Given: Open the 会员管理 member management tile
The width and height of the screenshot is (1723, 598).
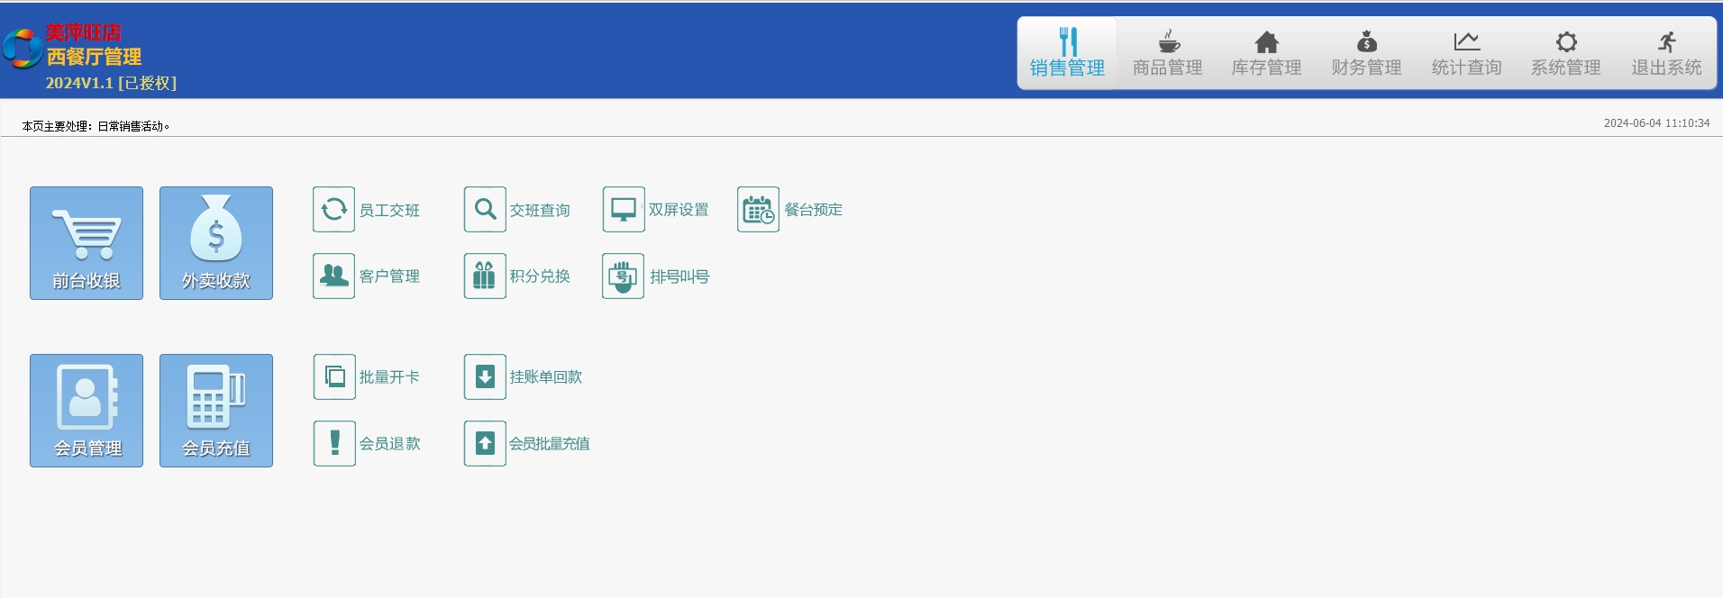Looking at the screenshot, I should (87, 411).
